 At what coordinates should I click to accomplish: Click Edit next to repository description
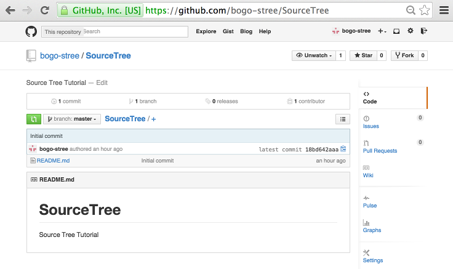(x=102, y=83)
